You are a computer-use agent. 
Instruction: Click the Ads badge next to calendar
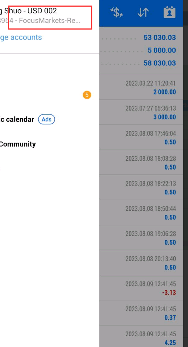(x=47, y=119)
